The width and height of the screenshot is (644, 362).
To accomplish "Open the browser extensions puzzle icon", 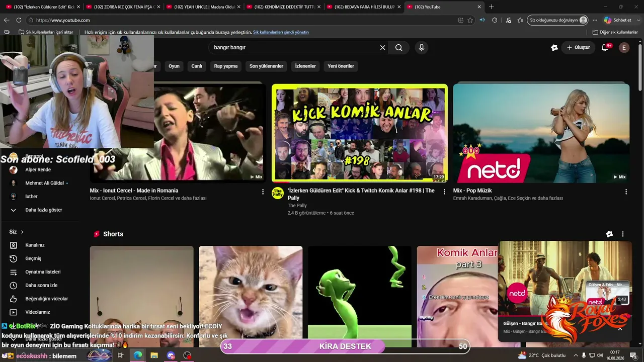I will click(495, 20).
